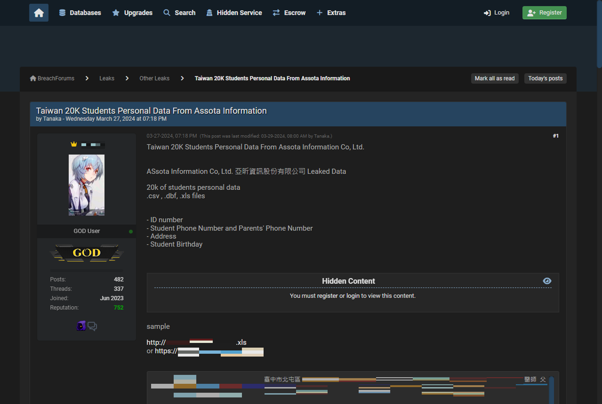Click the home icon in navbar
Viewport: 602px width, 404px height.
coord(39,13)
